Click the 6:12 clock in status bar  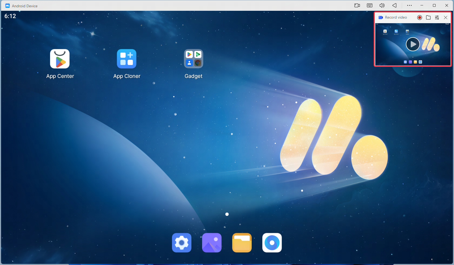click(10, 16)
